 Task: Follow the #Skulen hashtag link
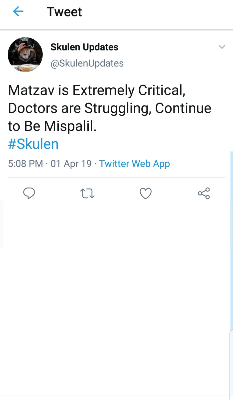coord(33,144)
